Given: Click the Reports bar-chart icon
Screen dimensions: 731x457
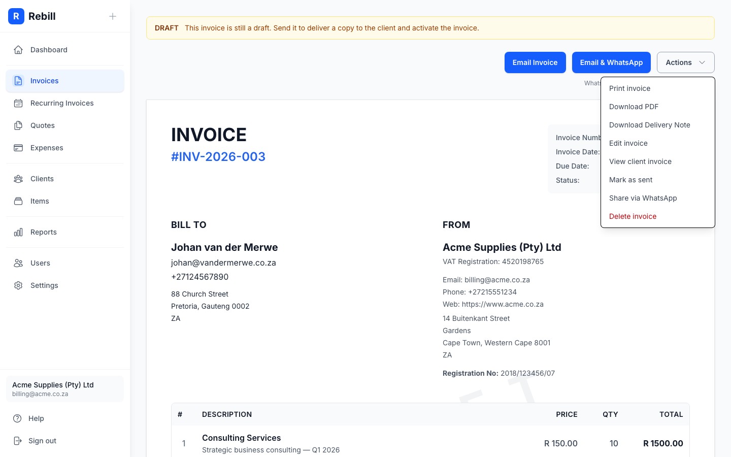Looking at the screenshot, I should coord(18,232).
